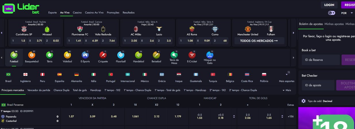
Task: Bet on AC Milão draw at 3.6
Action: [x=147, y=41]
